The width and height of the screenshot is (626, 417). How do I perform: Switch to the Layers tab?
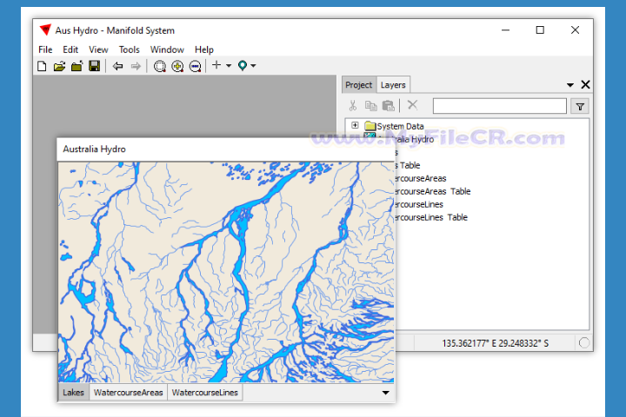tap(393, 85)
